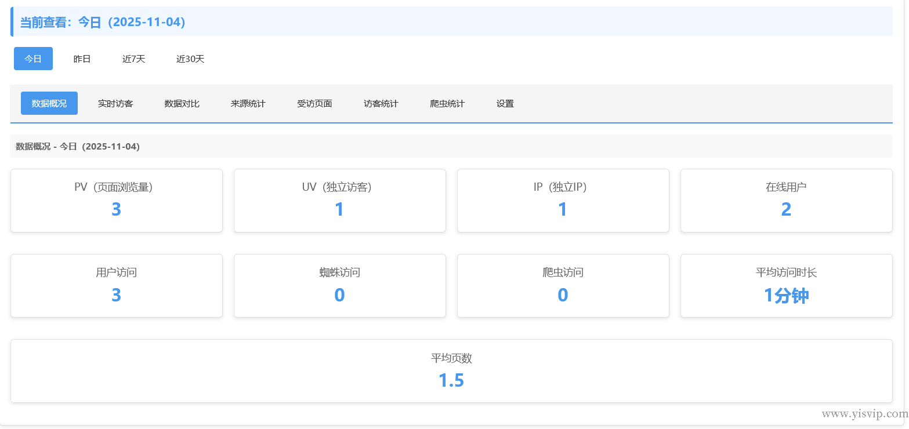The image size is (909, 429).
Task: Click the UV 独立访客 stat card
Action: tap(339, 200)
